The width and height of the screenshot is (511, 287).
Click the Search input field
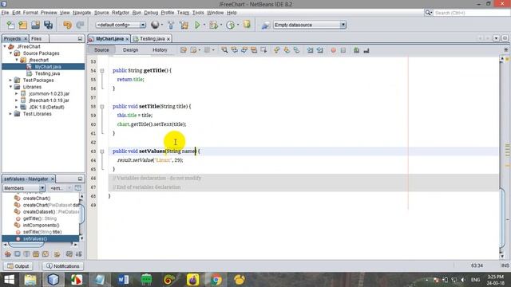(x=471, y=13)
